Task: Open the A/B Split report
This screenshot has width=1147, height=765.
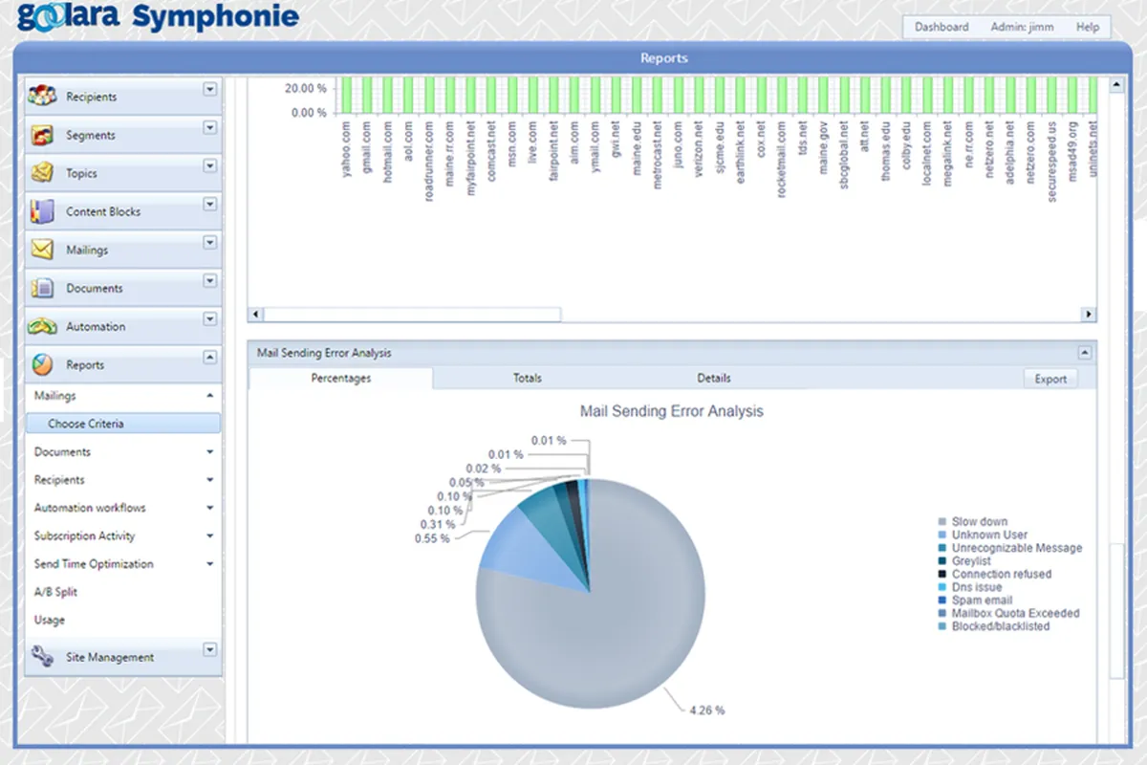Action: point(55,592)
